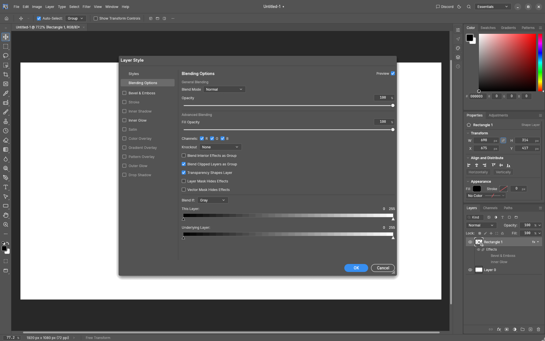This screenshot has width=545, height=341.
Task: Uncheck Transparency Shapes Layer
Action: (184, 172)
